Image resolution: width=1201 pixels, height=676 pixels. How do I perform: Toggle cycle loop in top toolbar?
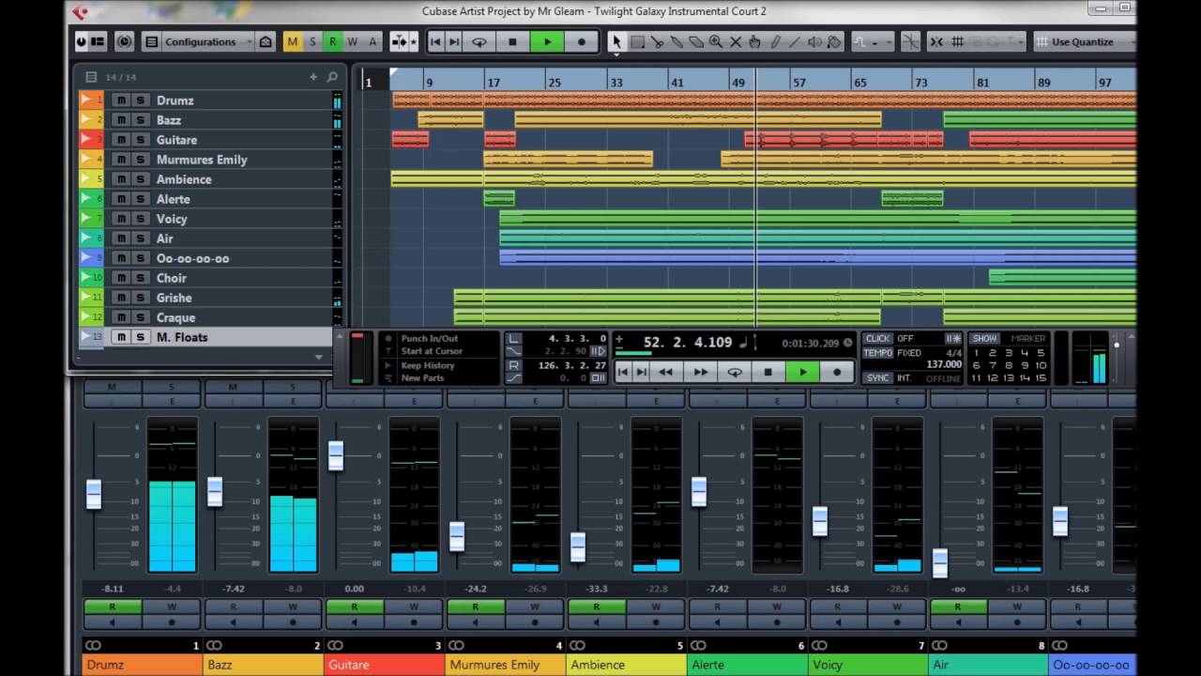coord(479,41)
